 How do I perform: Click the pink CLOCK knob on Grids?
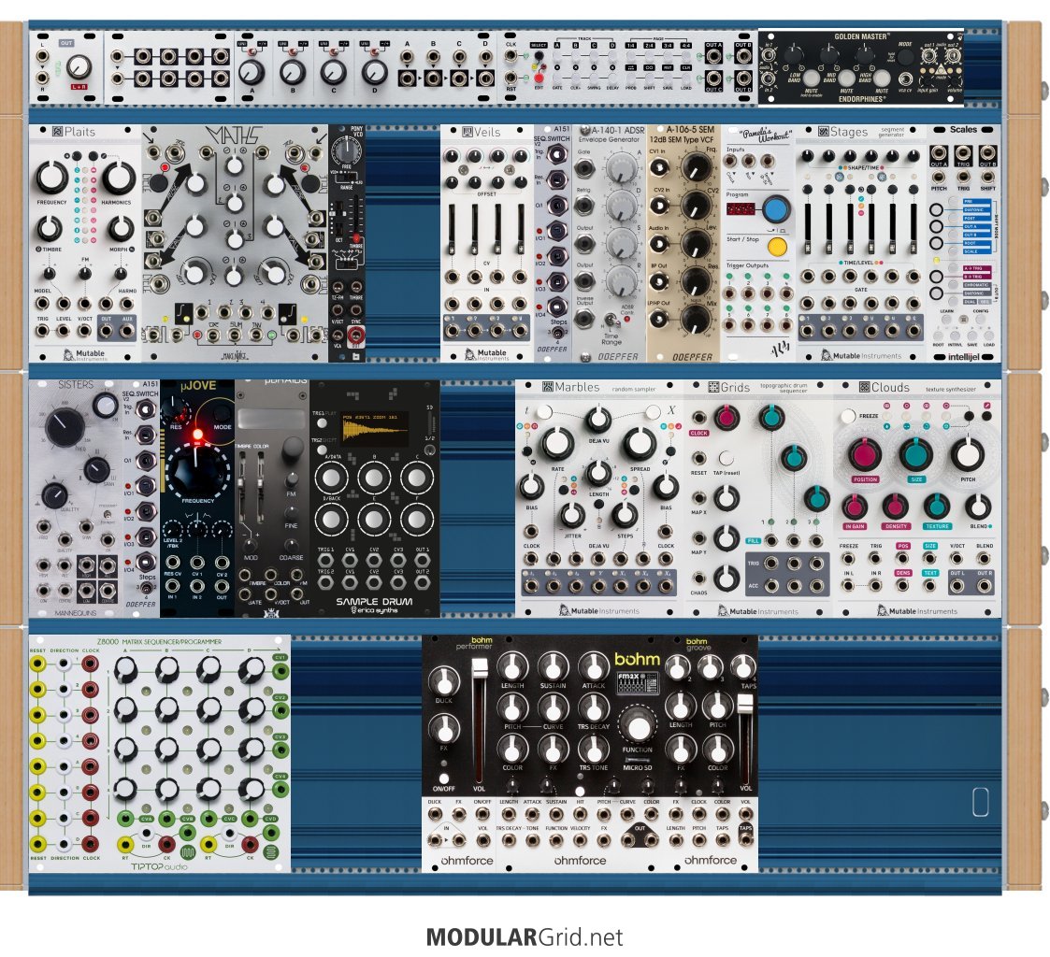726,417
